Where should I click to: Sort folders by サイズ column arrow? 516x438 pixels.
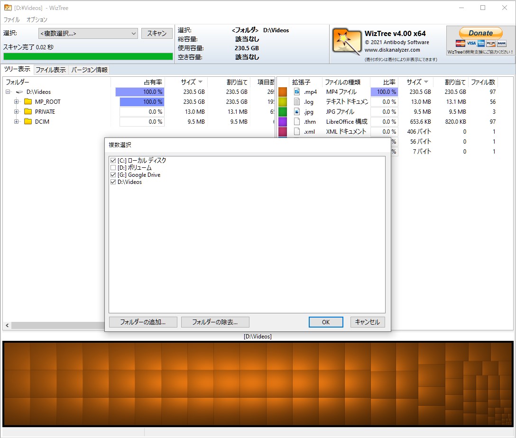201,82
